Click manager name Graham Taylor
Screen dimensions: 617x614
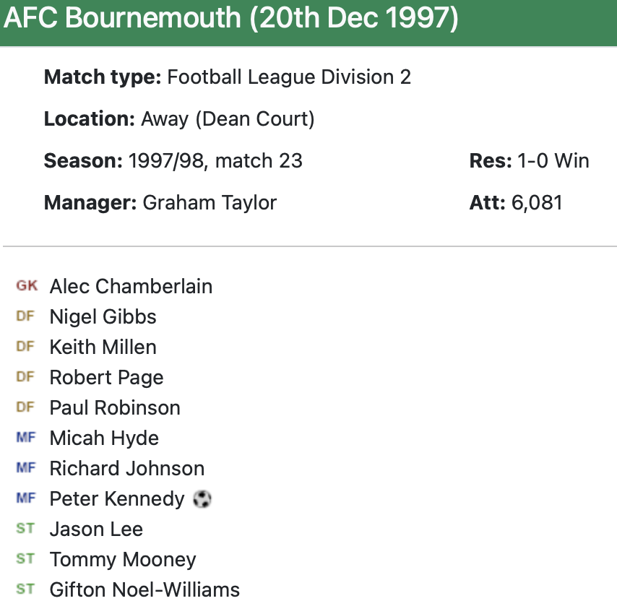coord(210,202)
